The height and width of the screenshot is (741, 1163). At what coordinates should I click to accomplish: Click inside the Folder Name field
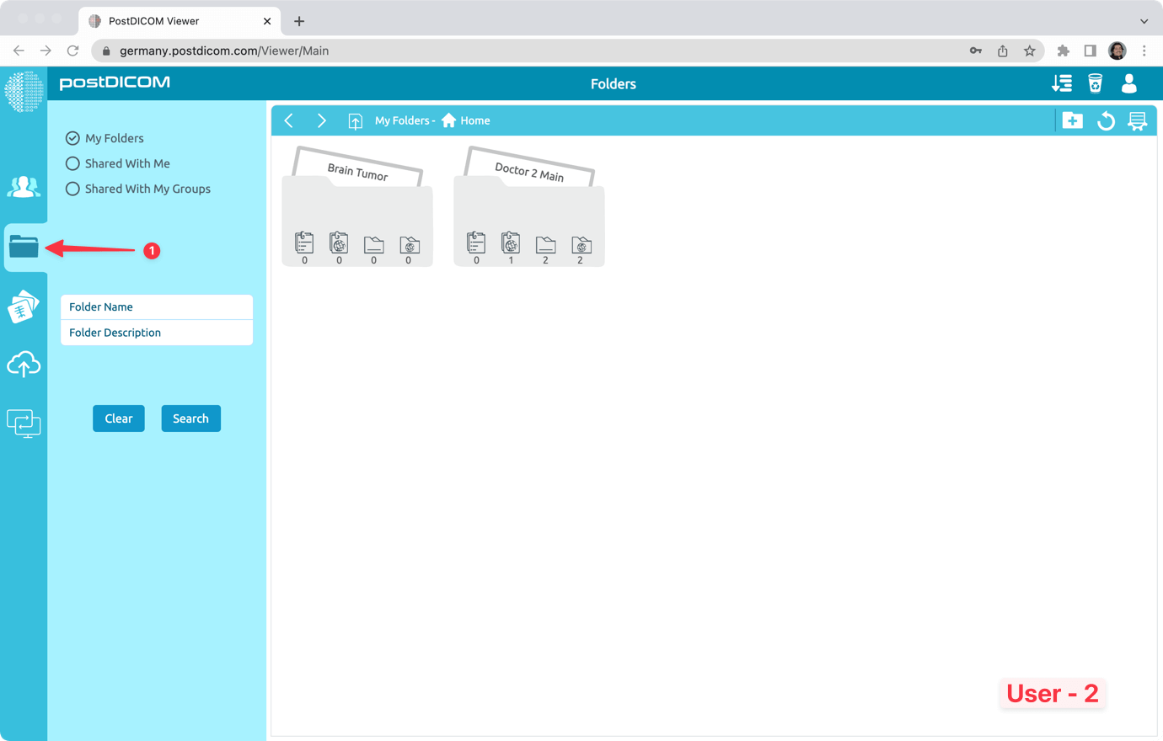(156, 307)
